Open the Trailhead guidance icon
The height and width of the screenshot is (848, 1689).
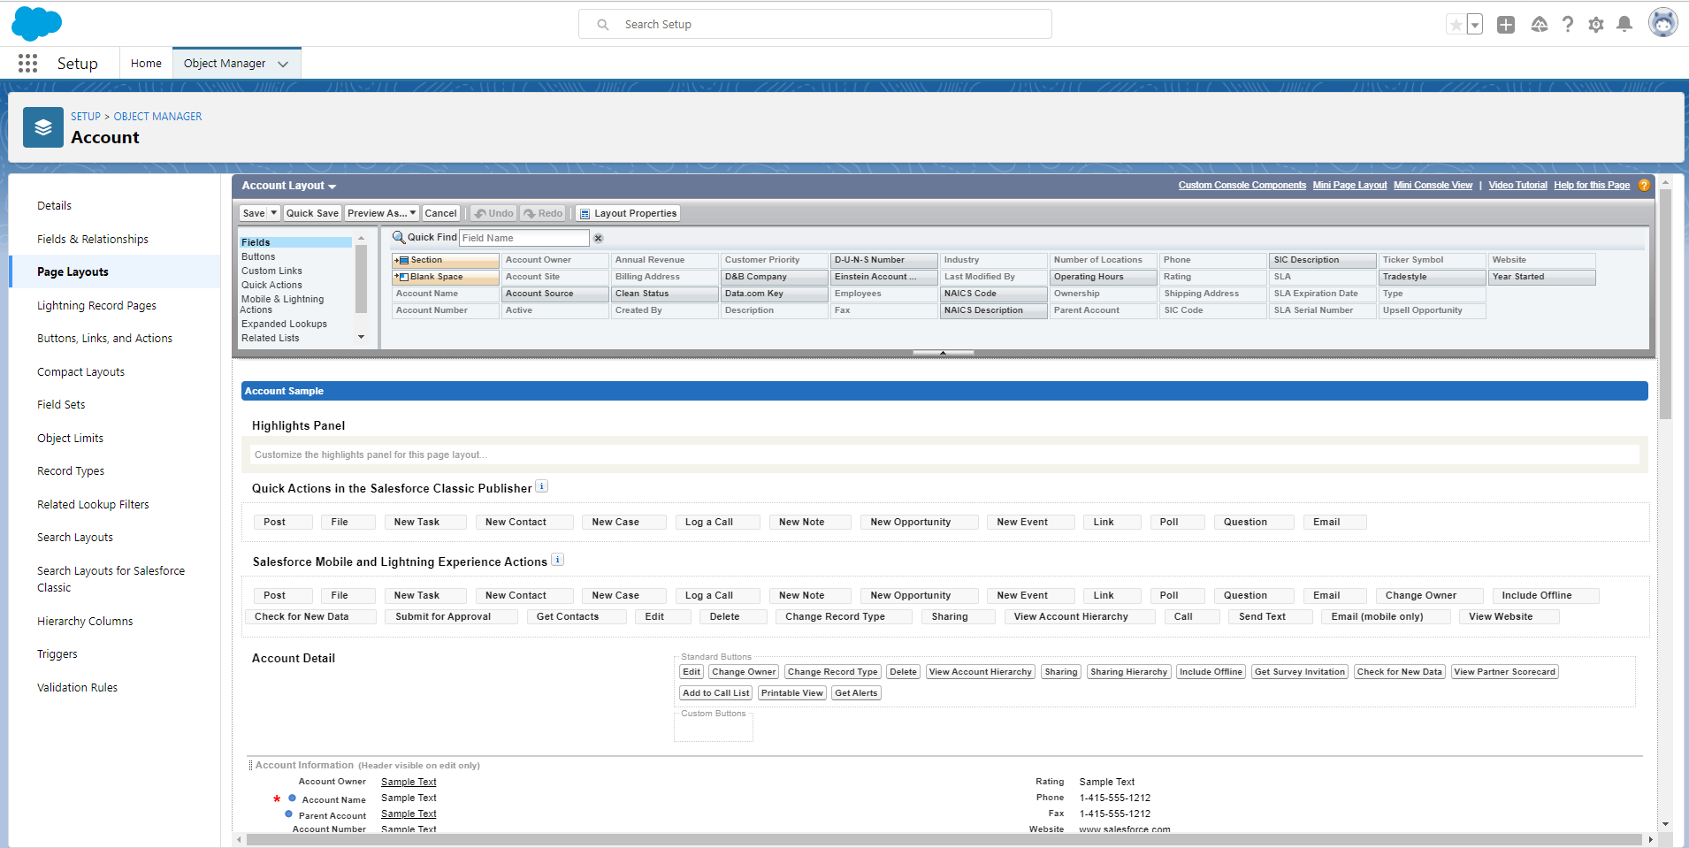pyautogui.click(x=1540, y=25)
